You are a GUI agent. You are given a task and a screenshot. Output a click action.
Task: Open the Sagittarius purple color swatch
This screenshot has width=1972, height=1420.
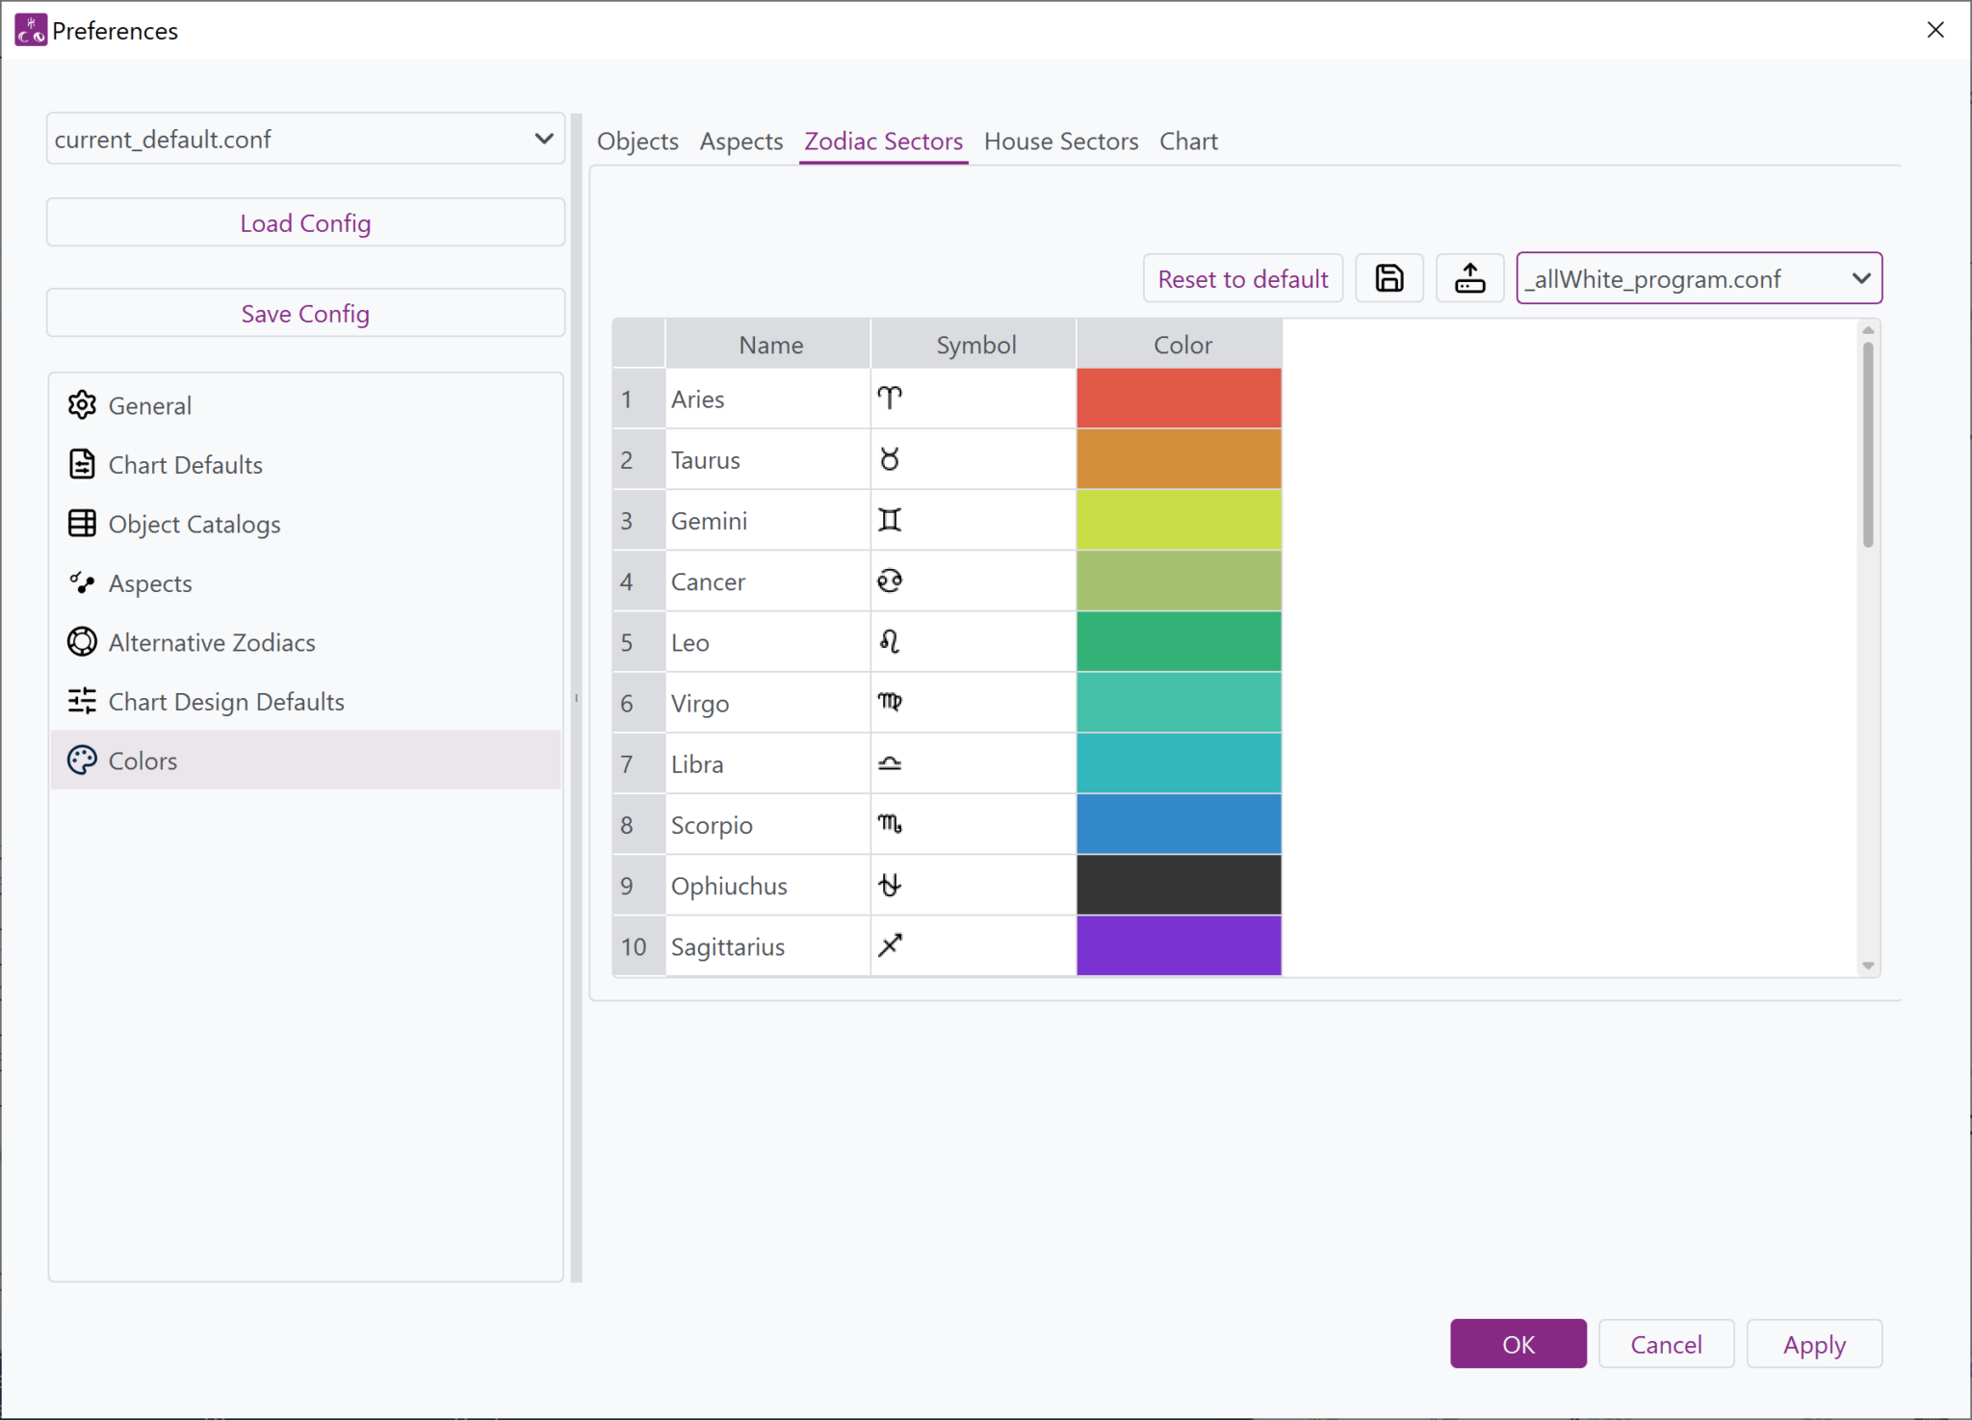coord(1178,945)
